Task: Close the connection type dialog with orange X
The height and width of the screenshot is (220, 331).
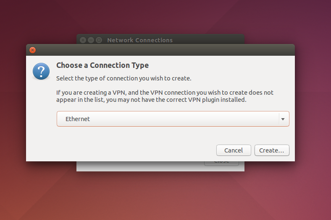Action: [32, 50]
